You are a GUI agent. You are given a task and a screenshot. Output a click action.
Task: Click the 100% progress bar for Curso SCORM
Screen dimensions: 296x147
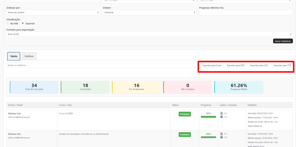click(208, 117)
